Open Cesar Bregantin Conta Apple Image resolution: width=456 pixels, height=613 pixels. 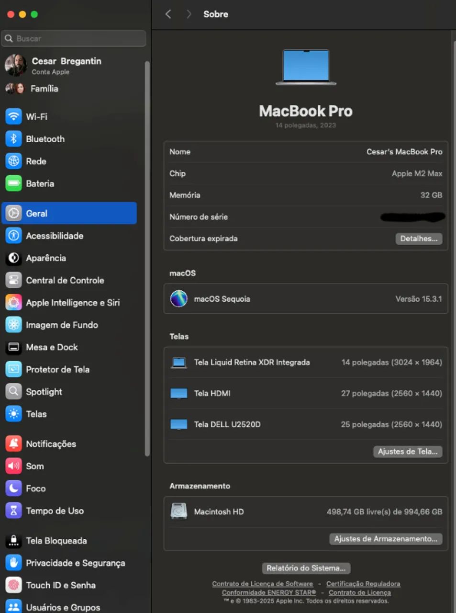tap(54, 66)
